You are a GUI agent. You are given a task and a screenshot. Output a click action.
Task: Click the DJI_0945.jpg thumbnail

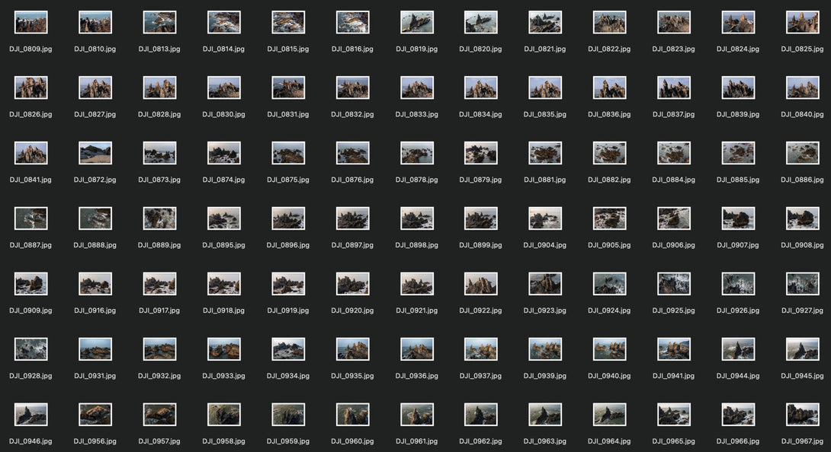[x=802, y=349]
